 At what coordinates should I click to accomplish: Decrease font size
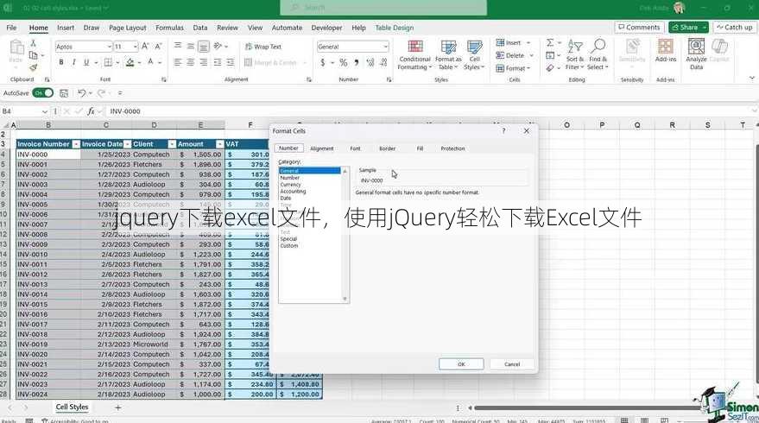click(158, 47)
